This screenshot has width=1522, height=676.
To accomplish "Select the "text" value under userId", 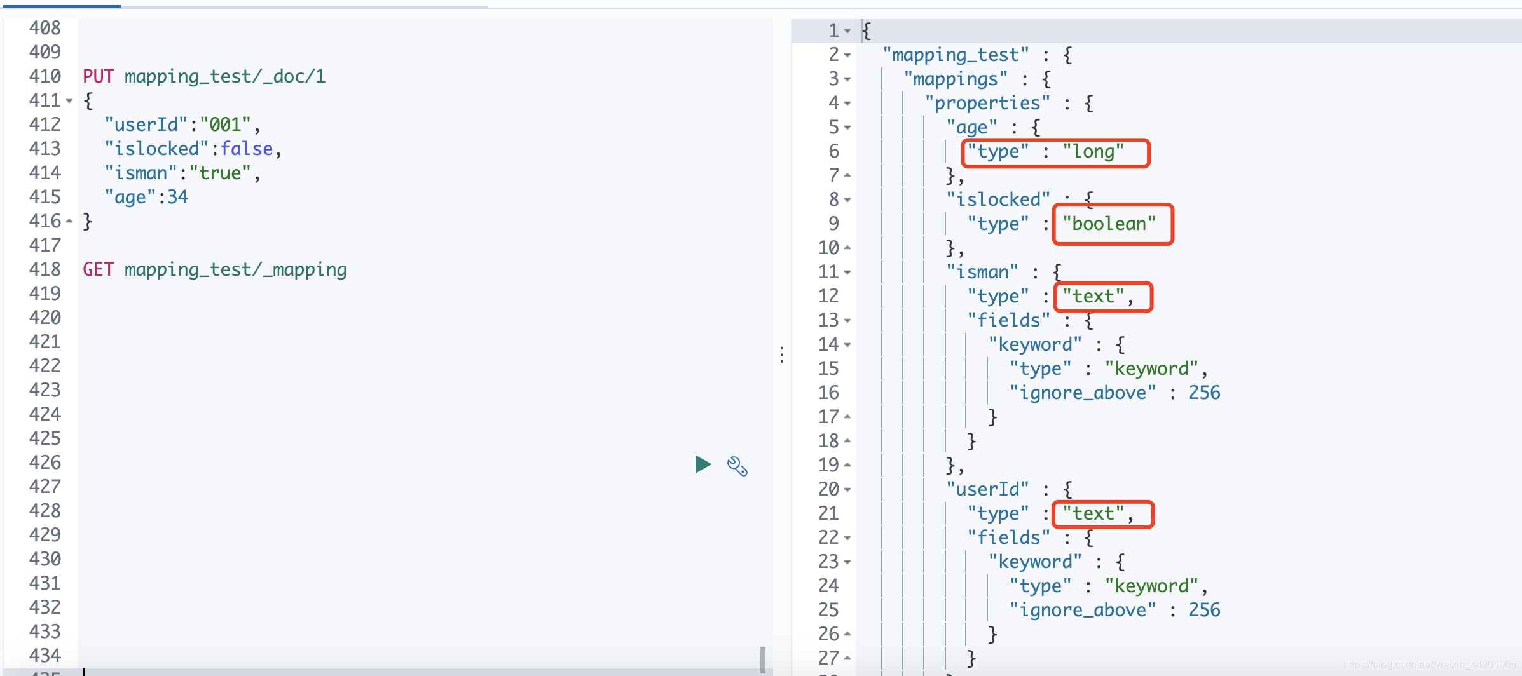I will click(x=1093, y=513).
